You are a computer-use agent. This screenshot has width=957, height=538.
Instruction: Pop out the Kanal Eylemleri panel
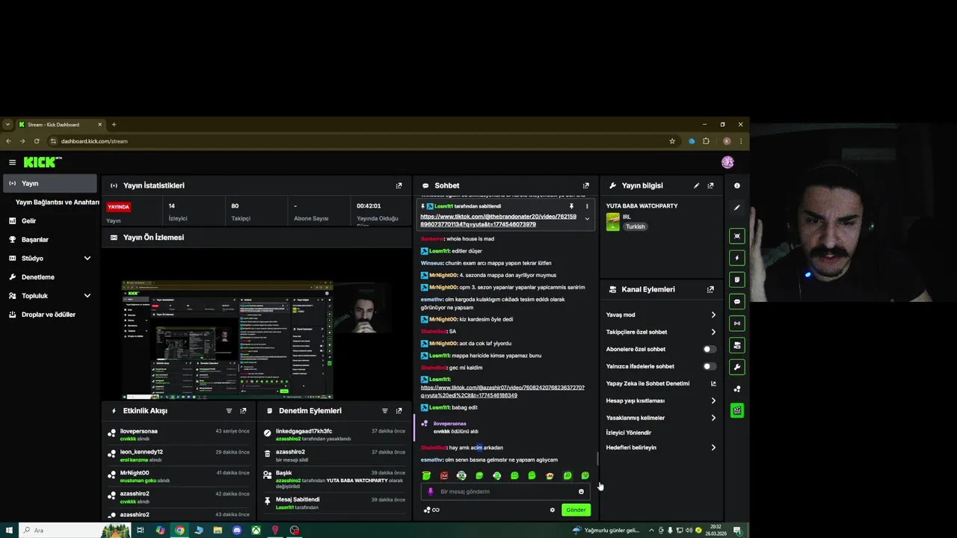pyautogui.click(x=710, y=289)
